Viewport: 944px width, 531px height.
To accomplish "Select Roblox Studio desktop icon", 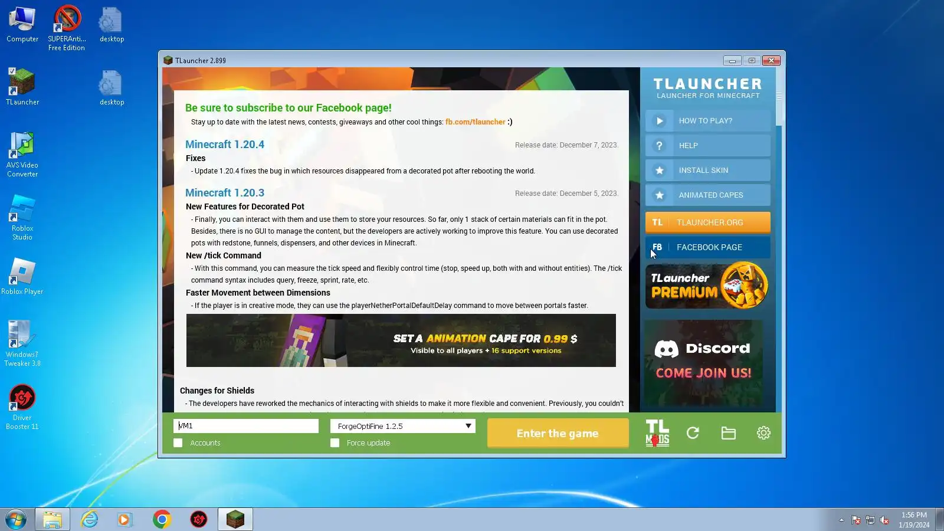I will [x=22, y=218].
